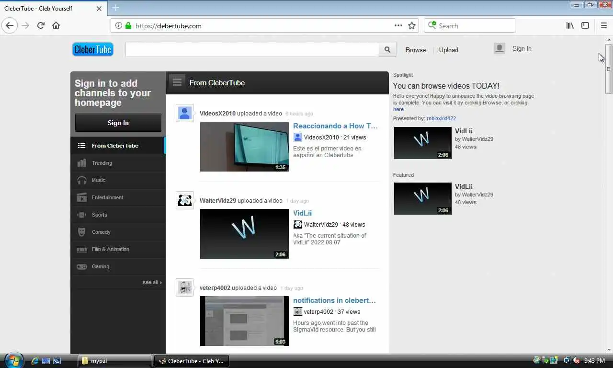Viewport: 613px width, 368px height.
Task: Click the dark Sign In button in sidebar
Action: coord(118,123)
